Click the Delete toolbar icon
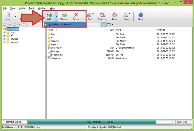194x131 pixels. click(76, 16)
